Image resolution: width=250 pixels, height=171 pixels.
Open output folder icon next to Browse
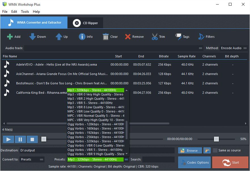(x=207, y=151)
